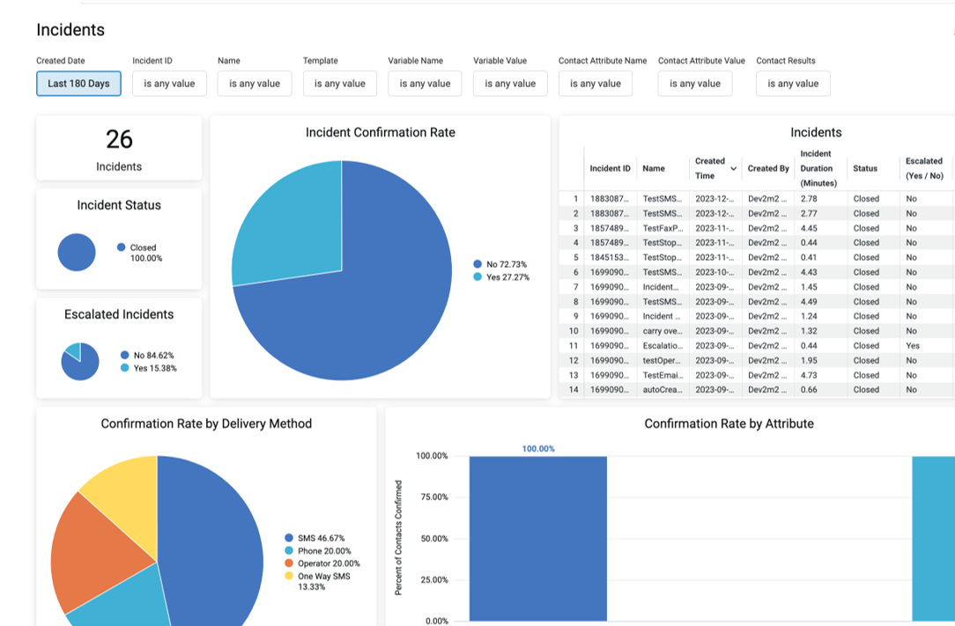Screen dimensions: 955x626
Task: Toggle the Closed legend entry in Incident Status
Action: [x=139, y=253]
